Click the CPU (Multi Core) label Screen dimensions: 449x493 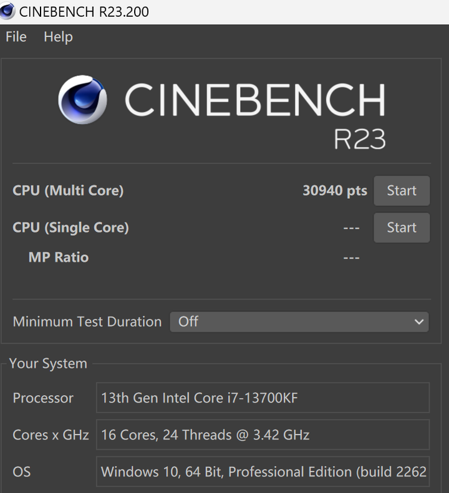[x=68, y=191]
